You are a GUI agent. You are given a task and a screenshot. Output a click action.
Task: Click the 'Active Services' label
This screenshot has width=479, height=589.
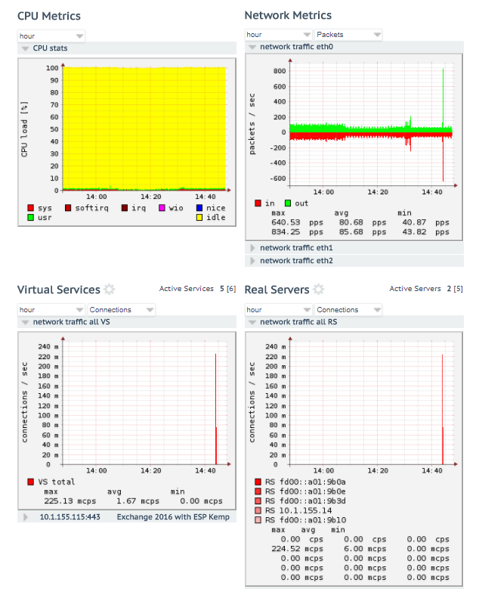click(x=186, y=289)
